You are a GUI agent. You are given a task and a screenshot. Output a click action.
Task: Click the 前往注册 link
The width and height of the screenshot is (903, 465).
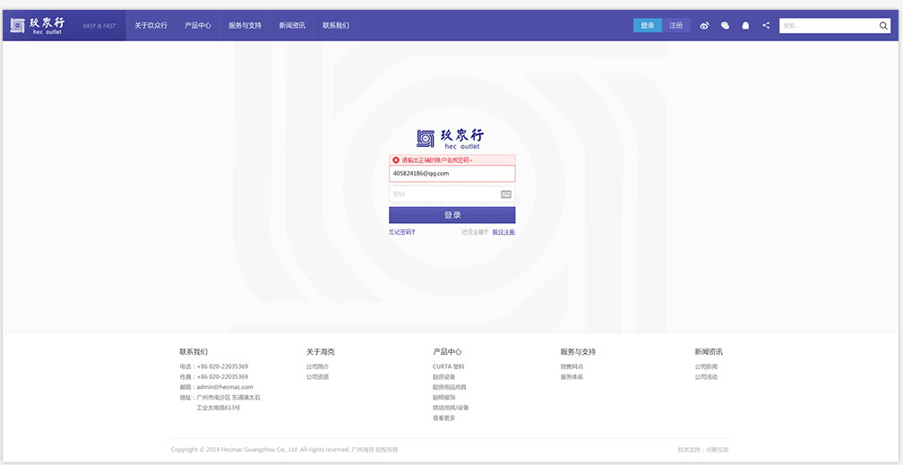[503, 232]
